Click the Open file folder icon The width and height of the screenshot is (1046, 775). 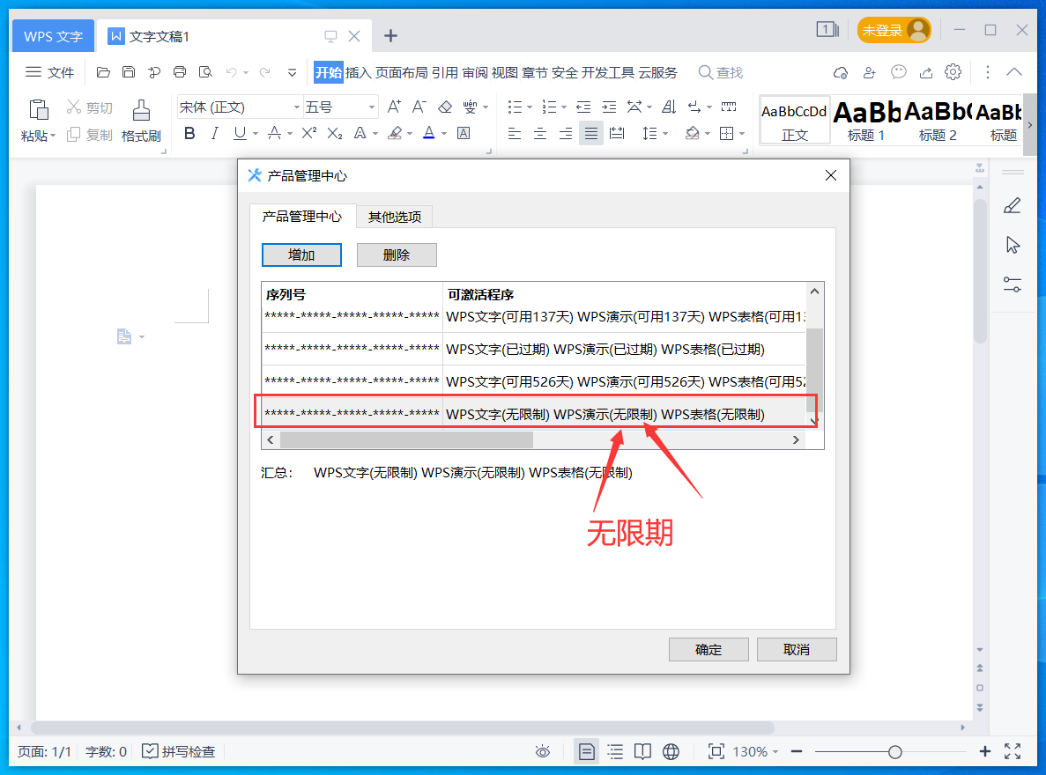[x=103, y=72]
